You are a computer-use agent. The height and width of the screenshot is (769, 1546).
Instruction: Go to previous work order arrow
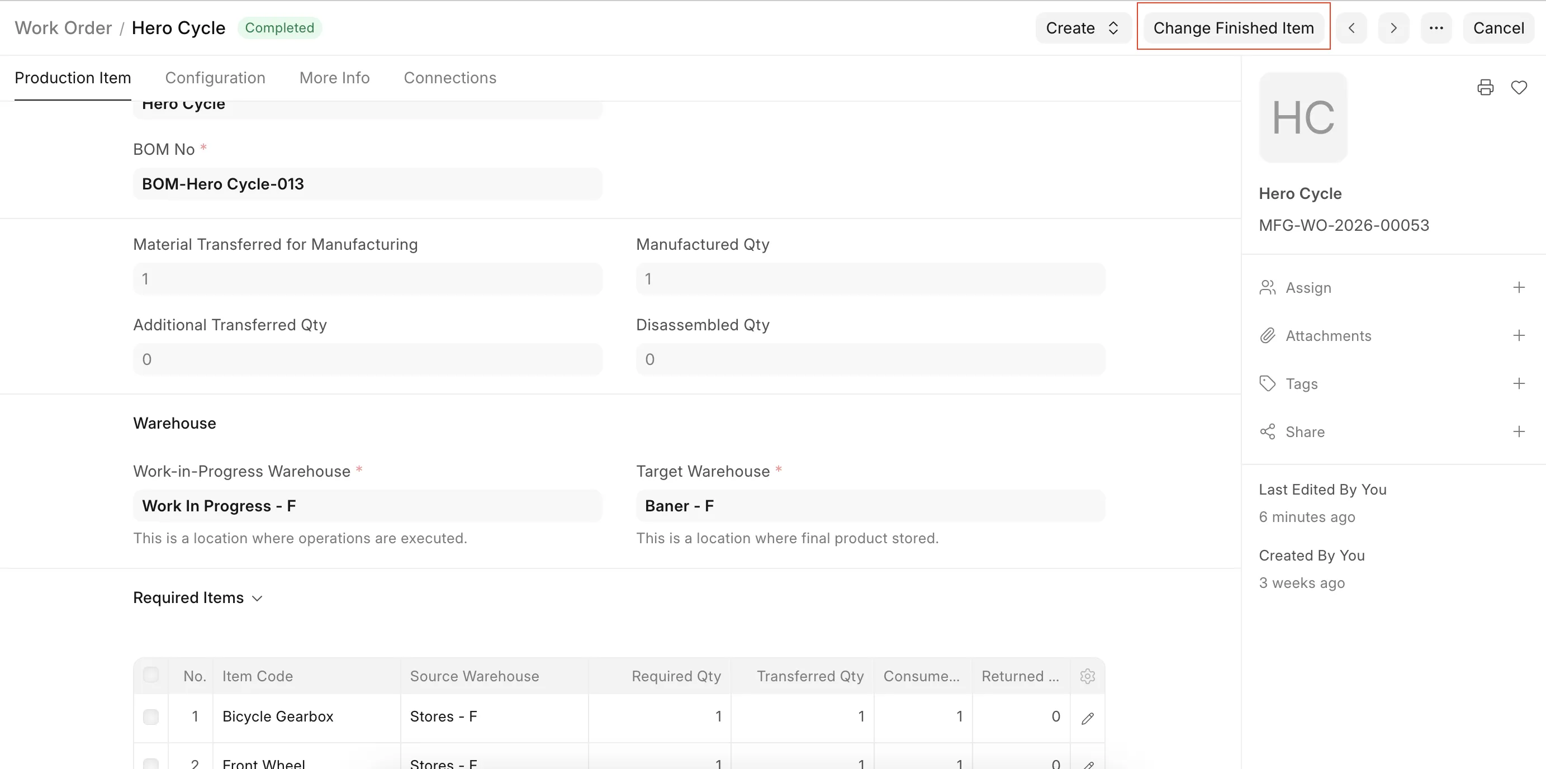pos(1351,28)
